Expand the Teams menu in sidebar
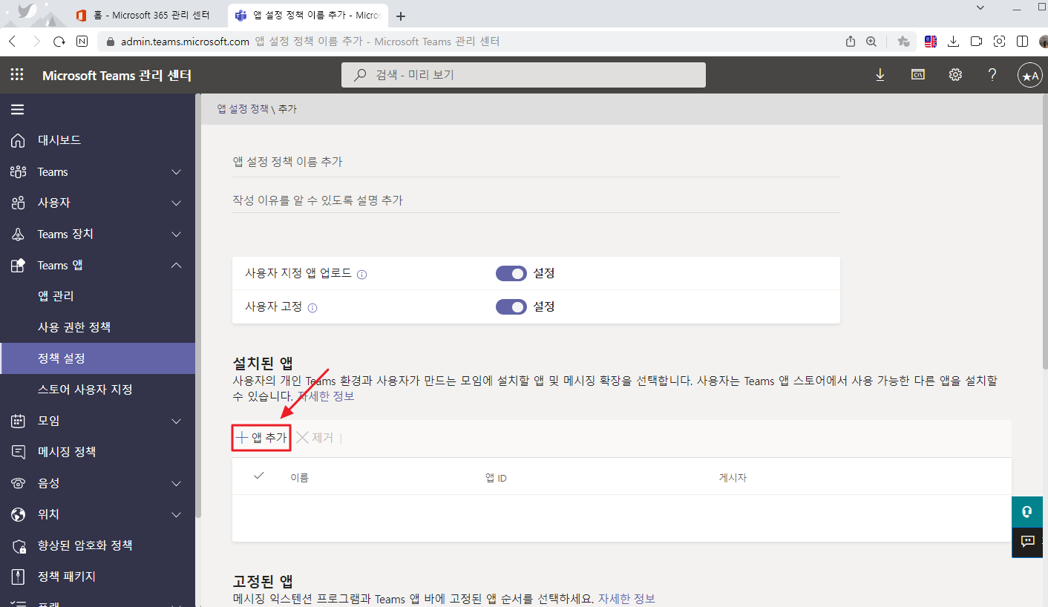1048x607 pixels. tap(176, 172)
